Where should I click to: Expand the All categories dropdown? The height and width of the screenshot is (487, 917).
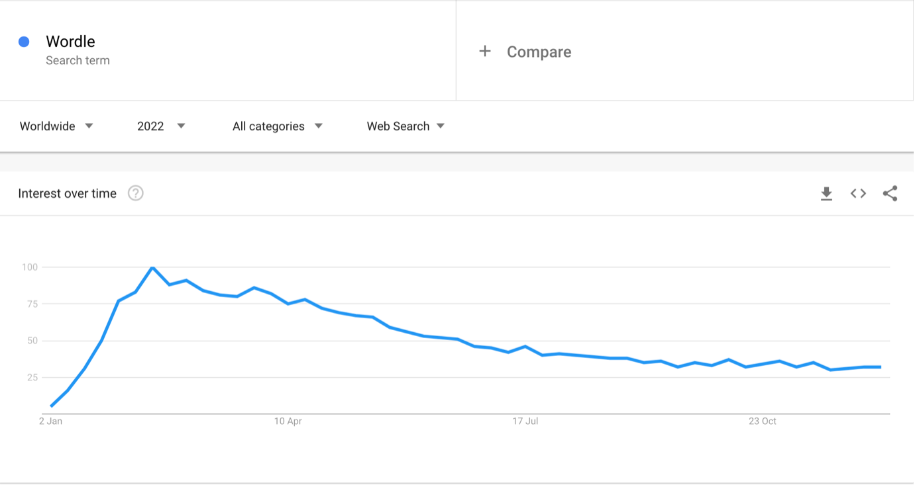(277, 126)
